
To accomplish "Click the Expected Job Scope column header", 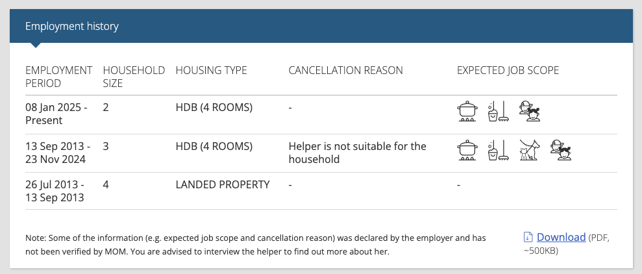I will (508, 70).
